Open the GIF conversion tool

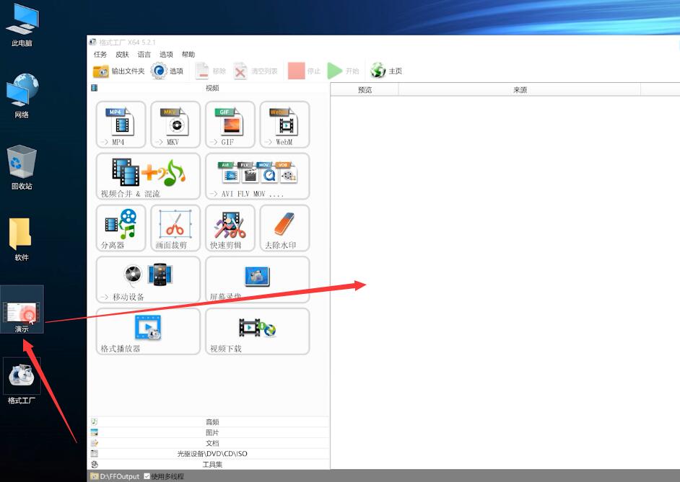coord(230,125)
